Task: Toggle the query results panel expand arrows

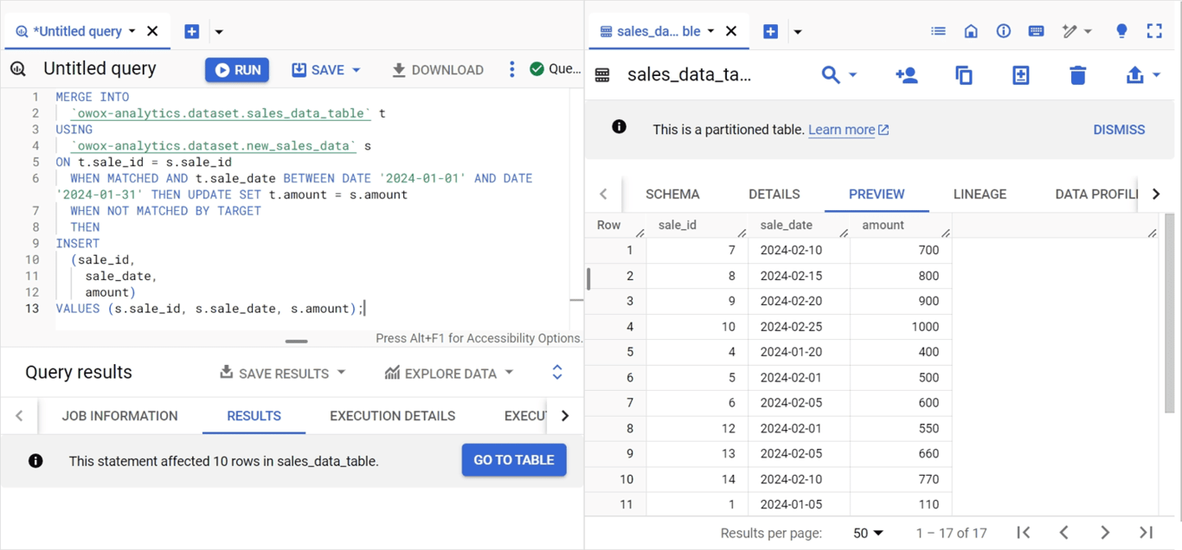Action: [x=557, y=373]
